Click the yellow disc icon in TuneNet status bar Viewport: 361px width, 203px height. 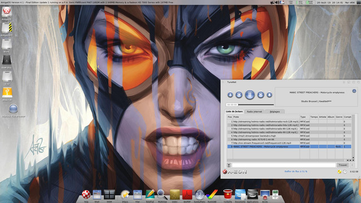340,171
